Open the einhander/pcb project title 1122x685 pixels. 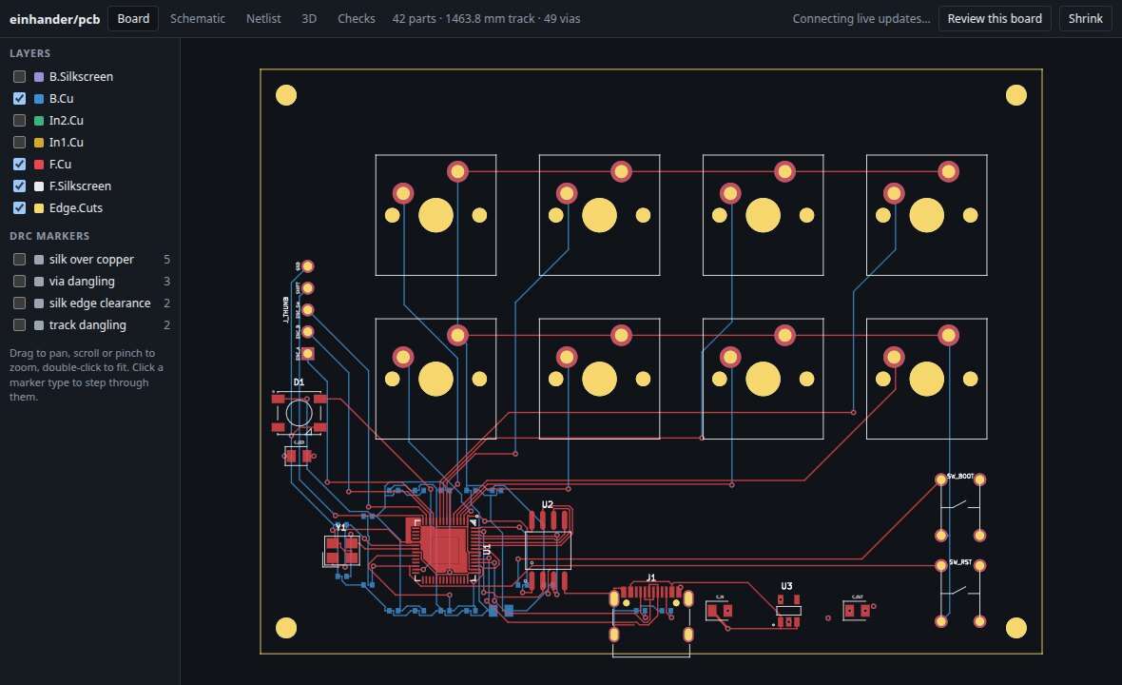(x=54, y=19)
